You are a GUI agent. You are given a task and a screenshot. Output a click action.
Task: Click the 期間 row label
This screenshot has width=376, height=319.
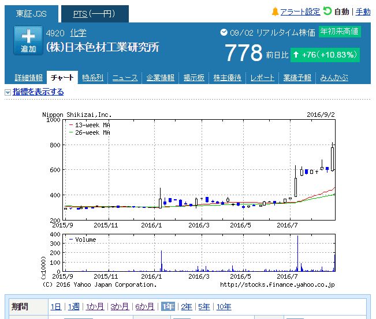20,306
